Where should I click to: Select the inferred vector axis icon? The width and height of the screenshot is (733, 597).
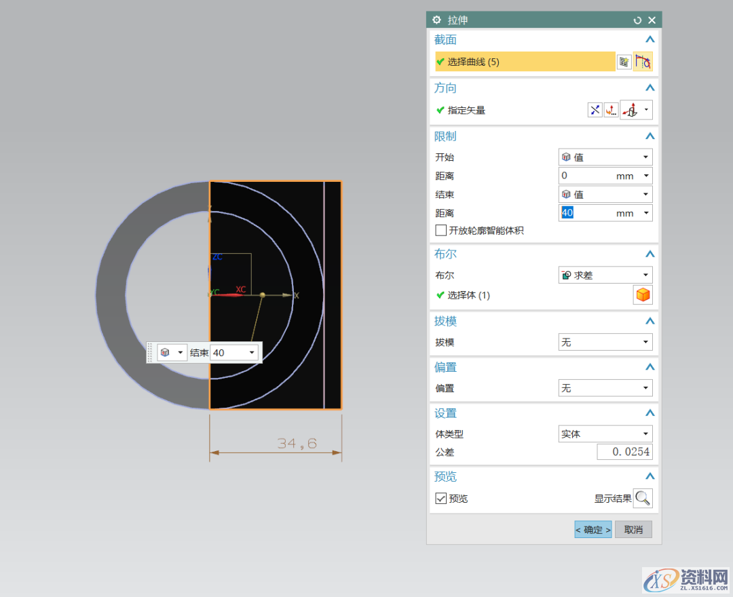point(633,109)
